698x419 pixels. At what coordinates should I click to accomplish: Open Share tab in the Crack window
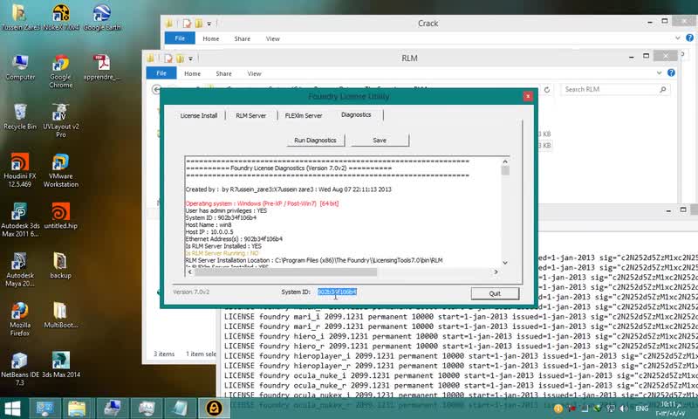coord(243,38)
